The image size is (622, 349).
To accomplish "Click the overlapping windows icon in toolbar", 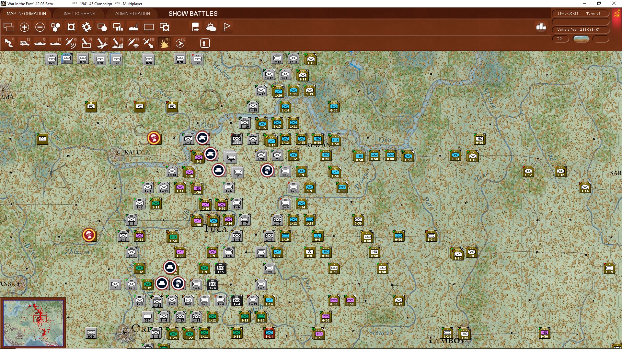I will [9, 27].
